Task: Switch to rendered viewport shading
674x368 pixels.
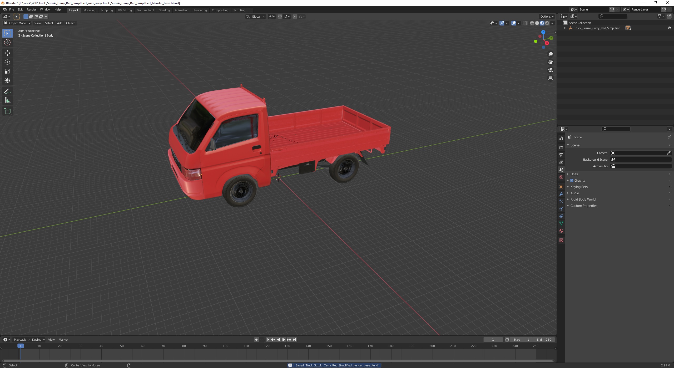Action: coord(547,23)
